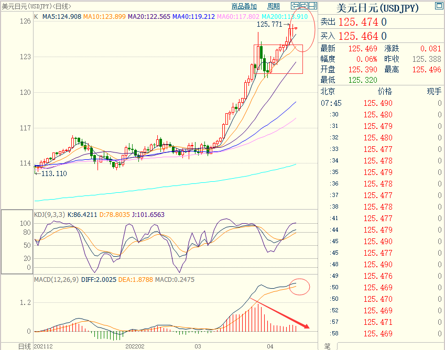Select the :48 tick row

tap(381, 265)
